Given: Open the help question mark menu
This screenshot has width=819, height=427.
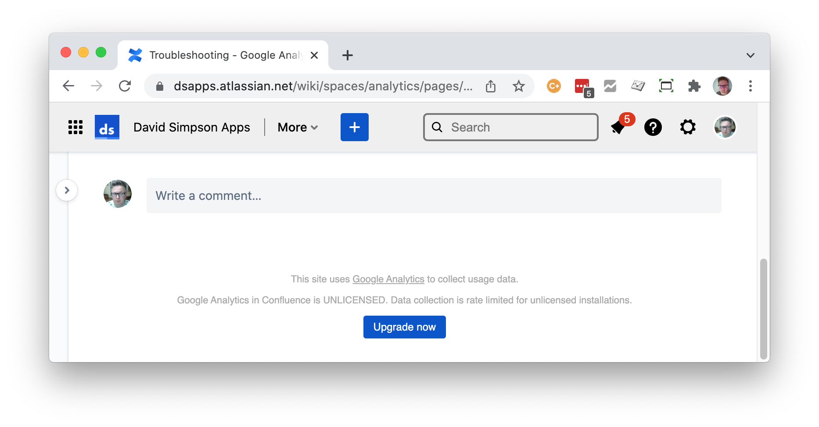Looking at the screenshot, I should (x=653, y=127).
